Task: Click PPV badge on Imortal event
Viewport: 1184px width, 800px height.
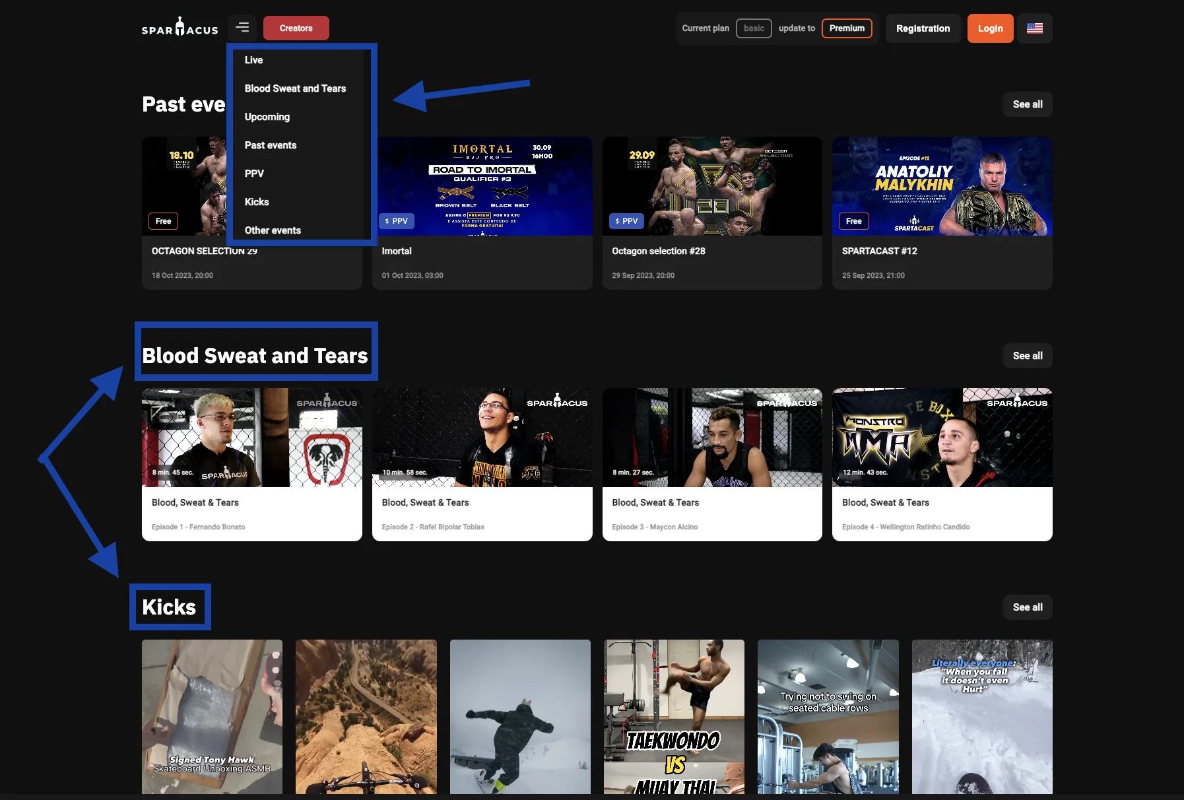Action: (x=397, y=221)
